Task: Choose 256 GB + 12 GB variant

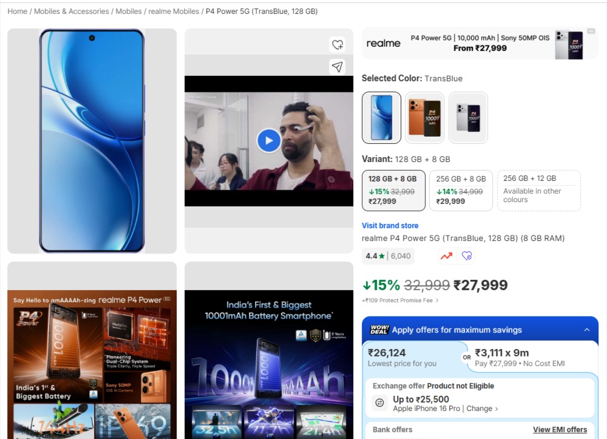Action: [x=539, y=191]
